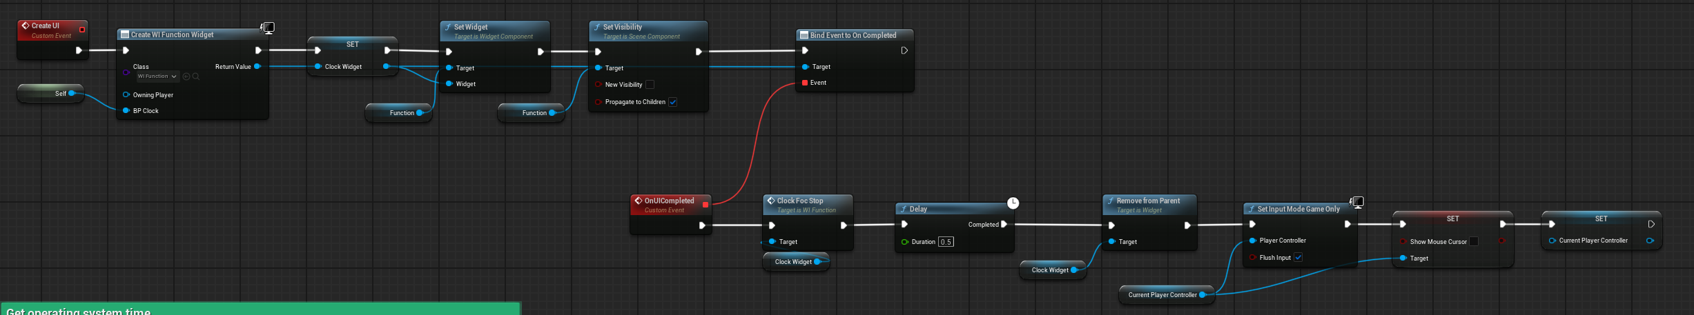Image resolution: width=1694 pixels, height=315 pixels.
Task: Toggle the New Visibility checkbox
Action: click(x=650, y=85)
